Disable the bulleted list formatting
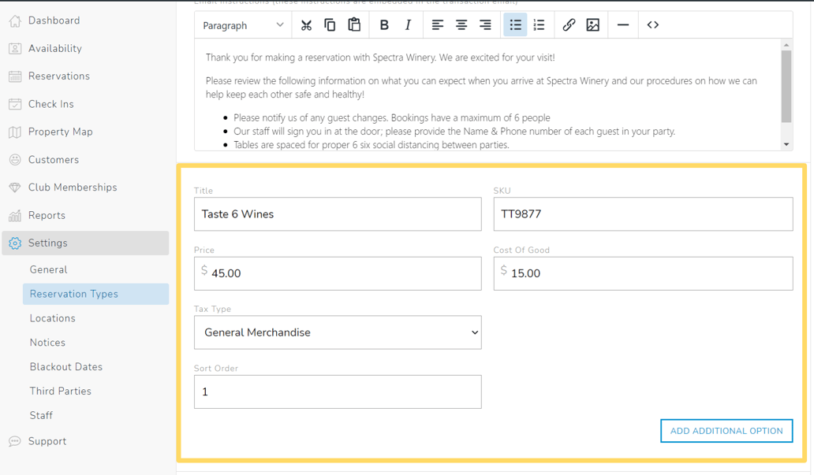Image resolution: width=814 pixels, height=475 pixels. tap(515, 24)
